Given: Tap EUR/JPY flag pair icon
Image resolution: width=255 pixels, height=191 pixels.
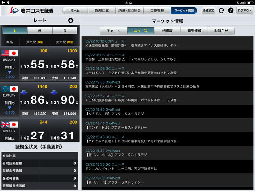Looking at the screenshot, I should click(9, 89).
